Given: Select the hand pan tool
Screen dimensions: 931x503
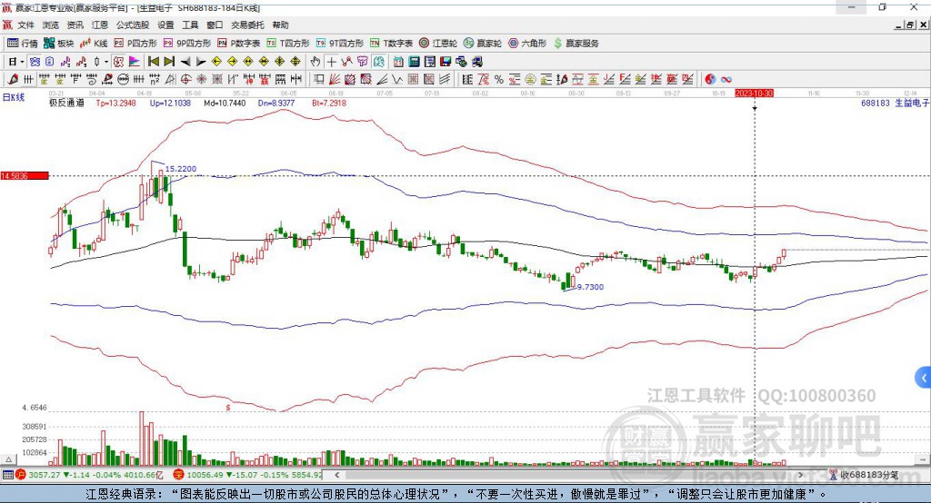Looking at the screenshot, I should (315, 62).
